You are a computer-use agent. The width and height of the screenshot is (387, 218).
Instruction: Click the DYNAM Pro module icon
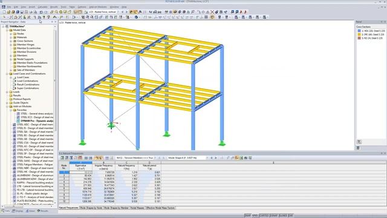[x=18, y=121]
